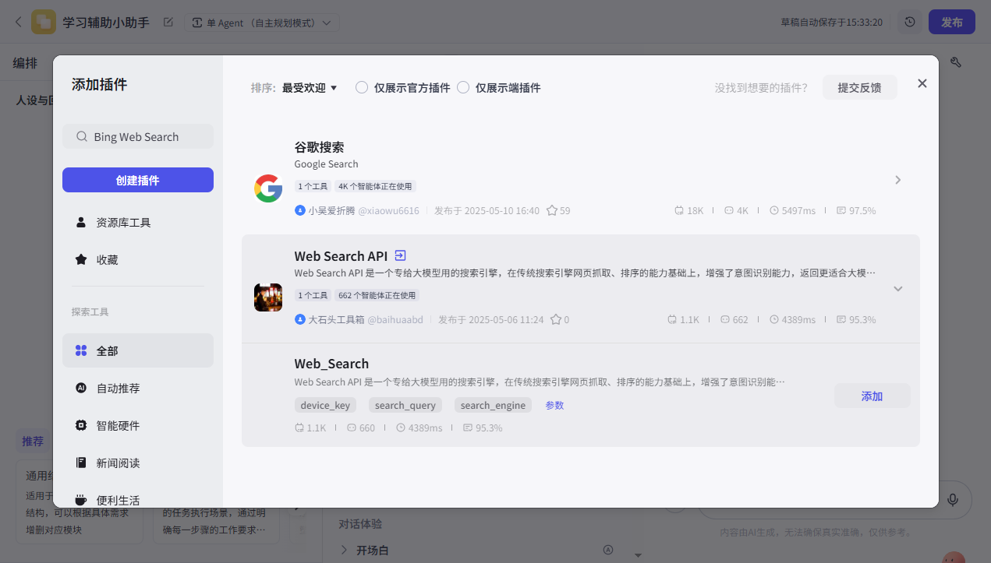Image resolution: width=991 pixels, height=563 pixels.
Task: Click the microphone icon at bottom right
Action: coord(952,499)
